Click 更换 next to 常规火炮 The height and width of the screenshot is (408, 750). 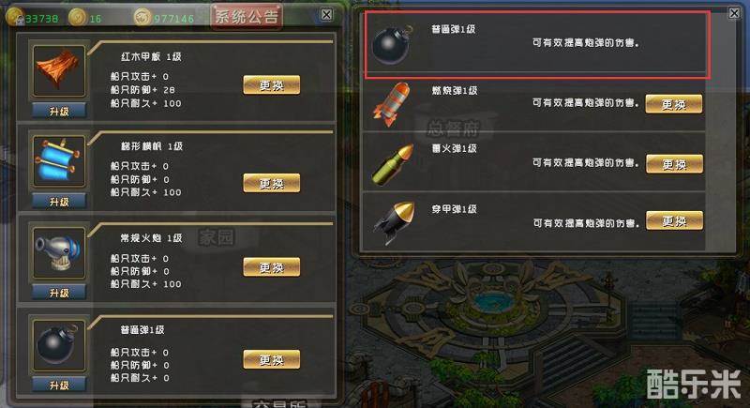(271, 267)
